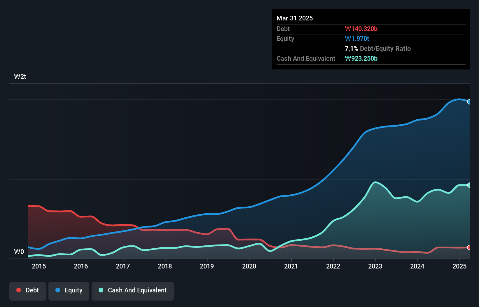Click the 2020 x-axis label
This screenshot has width=479, height=307.
pyautogui.click(x=249, y=266)
